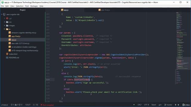Expand the css folder
Image resolution: width=191 pixels, height=107 pixels.
[x=4, y=22]
